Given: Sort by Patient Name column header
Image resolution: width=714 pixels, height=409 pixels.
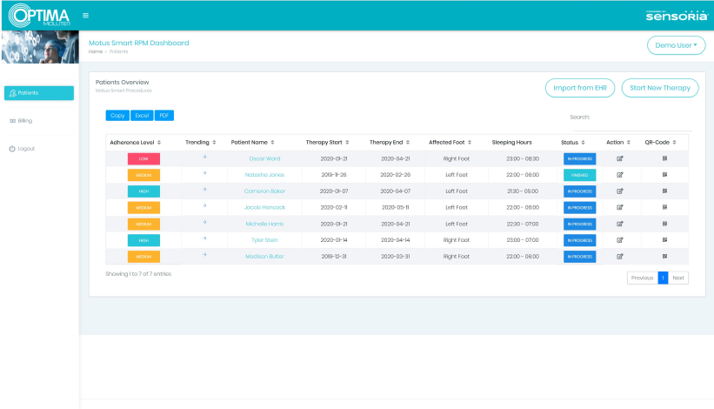Looking at the screenshot, I should (252, 142).
